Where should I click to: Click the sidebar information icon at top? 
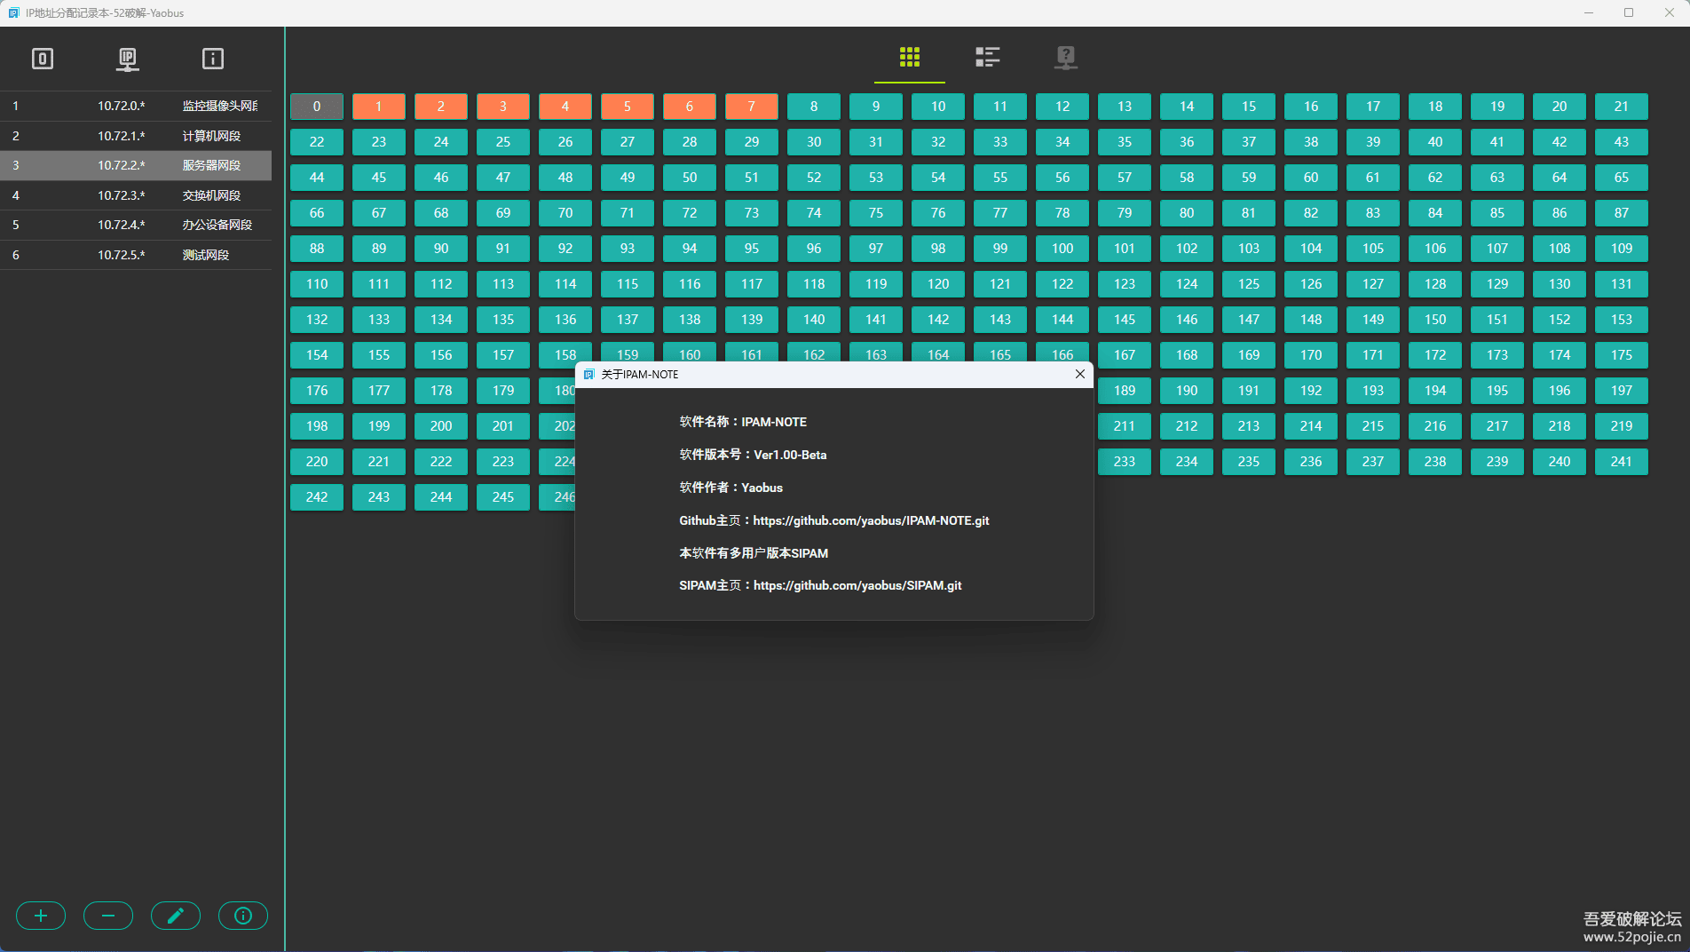213,59
